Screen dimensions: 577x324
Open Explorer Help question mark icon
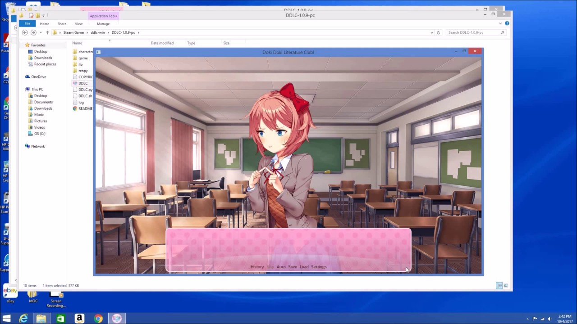coord(507,23)
